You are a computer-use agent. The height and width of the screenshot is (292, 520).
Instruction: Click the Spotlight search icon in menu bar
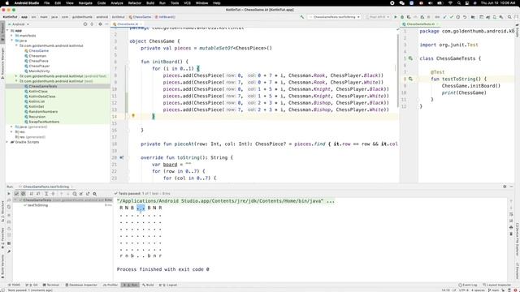(x=459, y=3)
